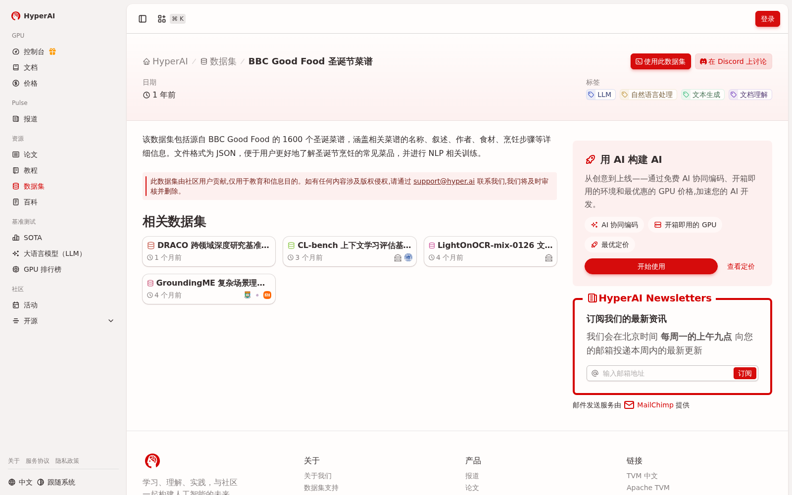Viewport: 792px width, 495px height.
Task: Open the 跟随系统 theme selector
Action: coord(56,482)
